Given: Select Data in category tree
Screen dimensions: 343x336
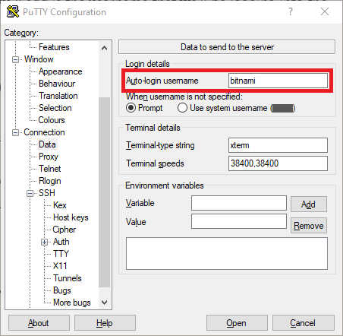Looking at the screenshot, I should coord(47,144).
